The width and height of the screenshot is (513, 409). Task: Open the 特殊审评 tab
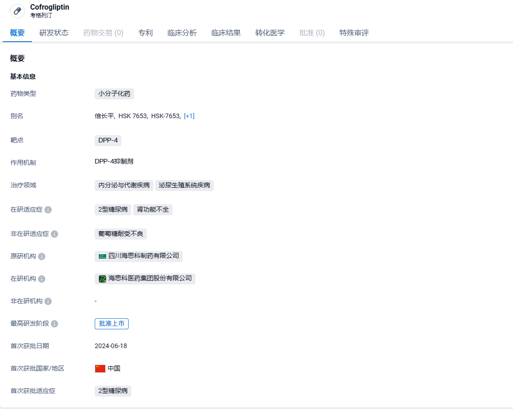[354, 33]
